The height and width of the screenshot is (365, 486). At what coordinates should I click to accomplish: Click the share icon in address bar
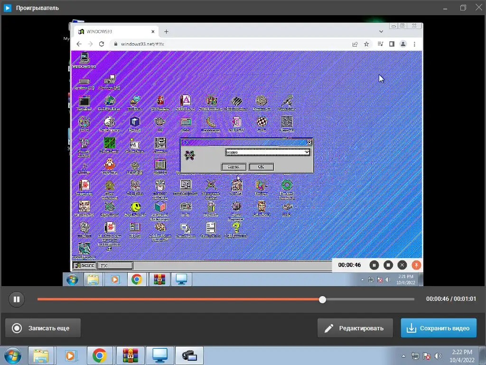pyautogui.click(x=355, y=44)
